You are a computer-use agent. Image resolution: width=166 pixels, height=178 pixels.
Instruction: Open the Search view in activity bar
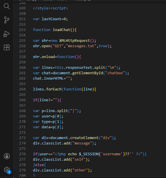point(7,6)
